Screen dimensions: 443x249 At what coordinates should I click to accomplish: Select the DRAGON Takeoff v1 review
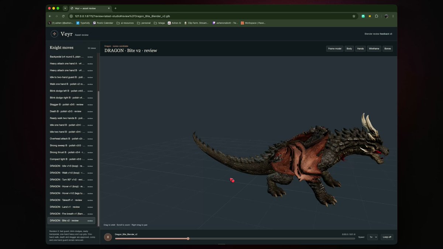(x=71, y=200)
